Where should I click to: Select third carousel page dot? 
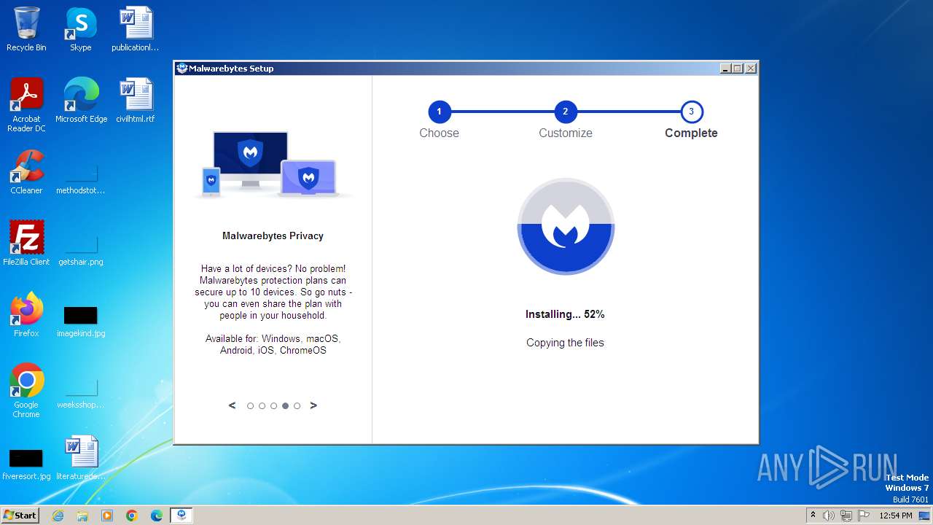point(273,406)
